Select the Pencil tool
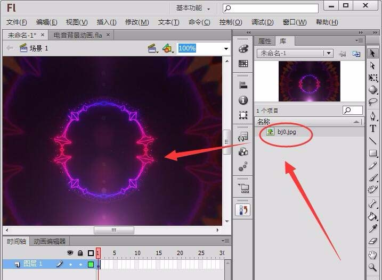Image resolution: width=382 pixels, height=280 pixels. pos(373,166)
